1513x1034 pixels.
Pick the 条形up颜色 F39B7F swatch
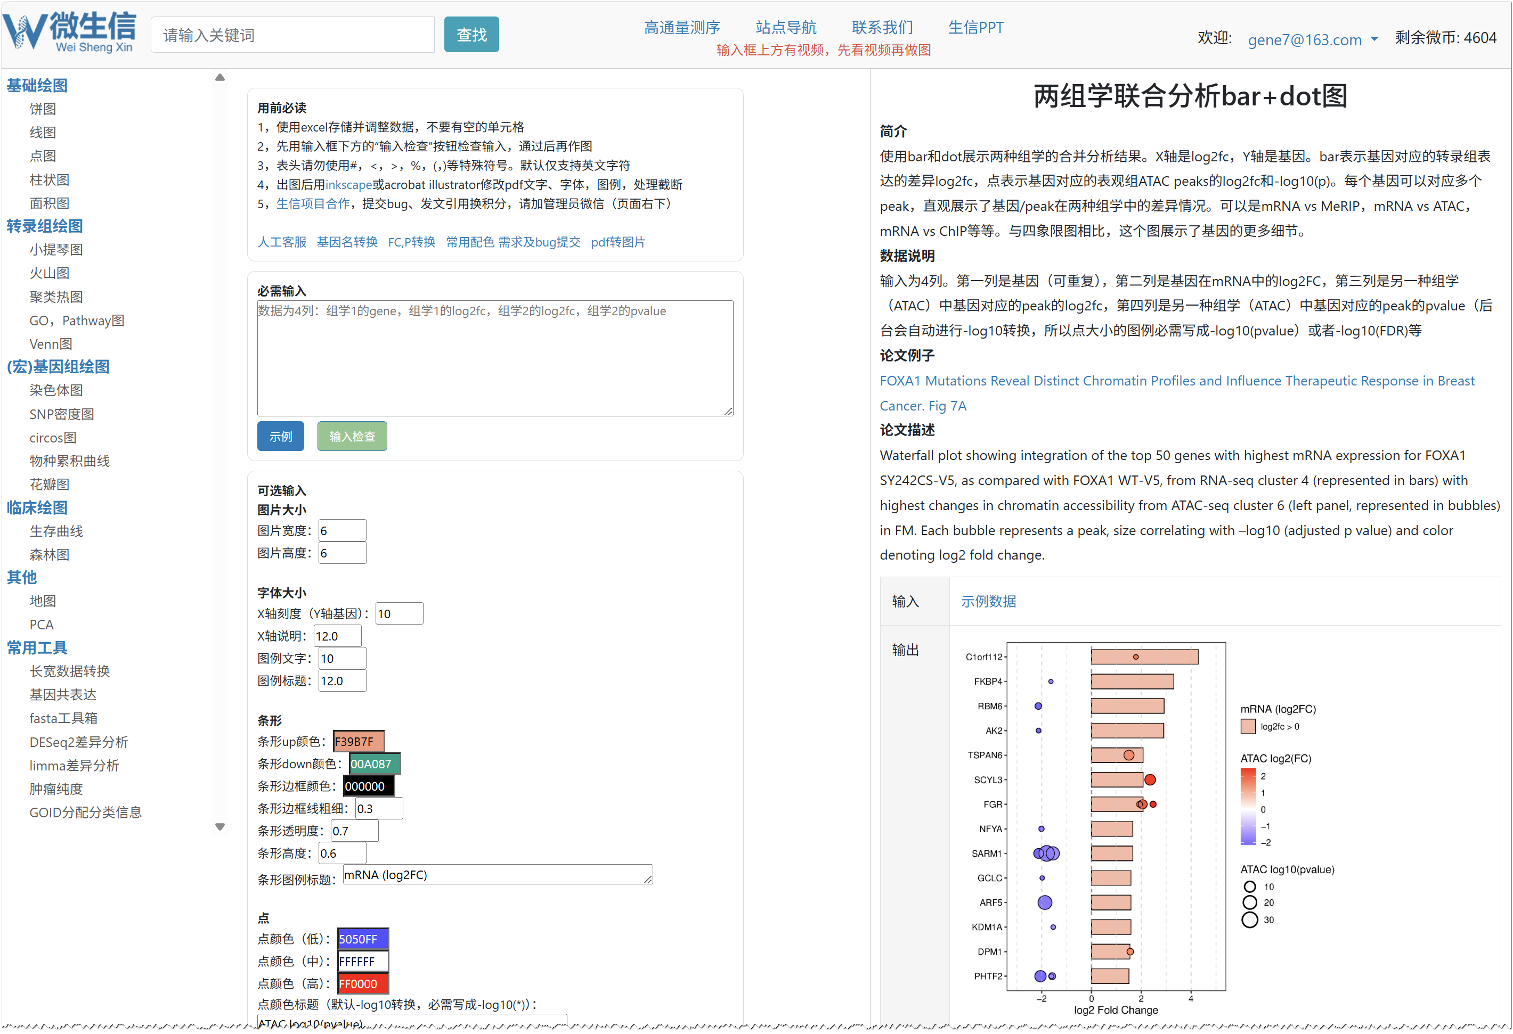tap(358, 741)
